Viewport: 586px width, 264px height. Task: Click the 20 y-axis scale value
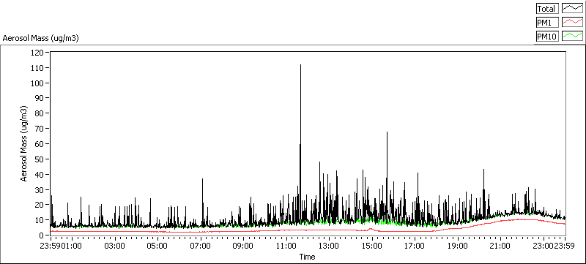(40, 205)
